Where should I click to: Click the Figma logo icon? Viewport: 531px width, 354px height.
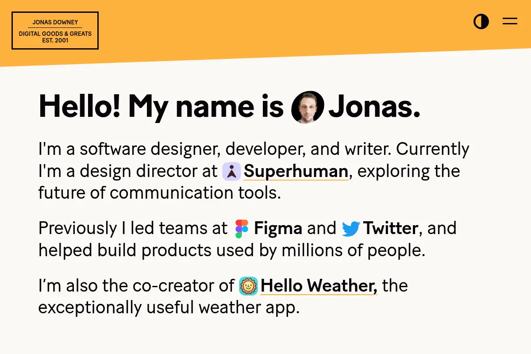[242, 228]
